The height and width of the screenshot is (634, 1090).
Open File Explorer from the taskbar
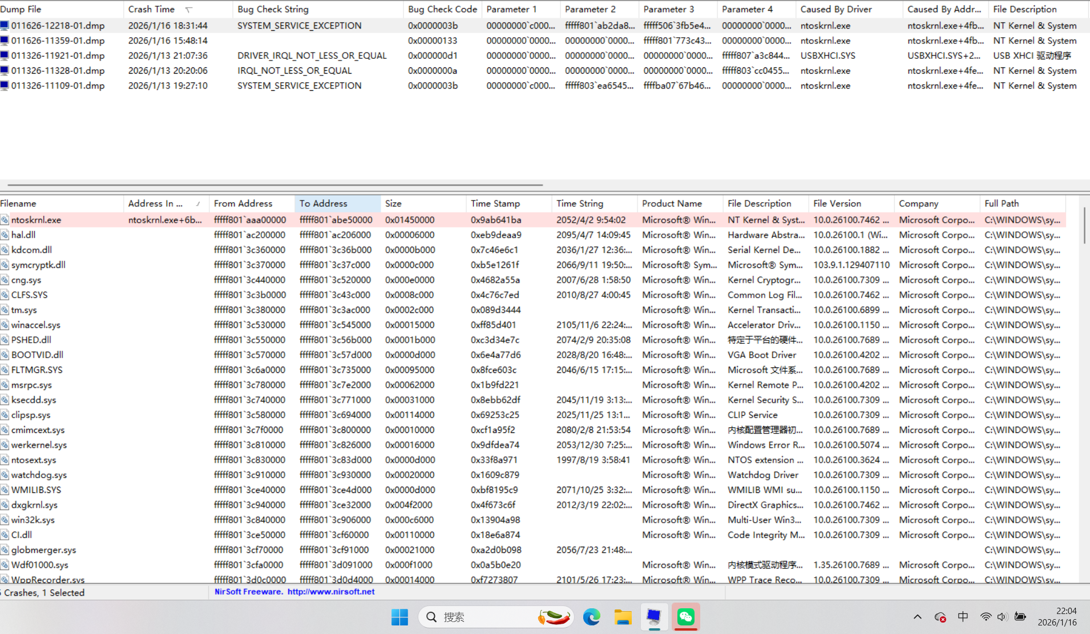point(623,617)
